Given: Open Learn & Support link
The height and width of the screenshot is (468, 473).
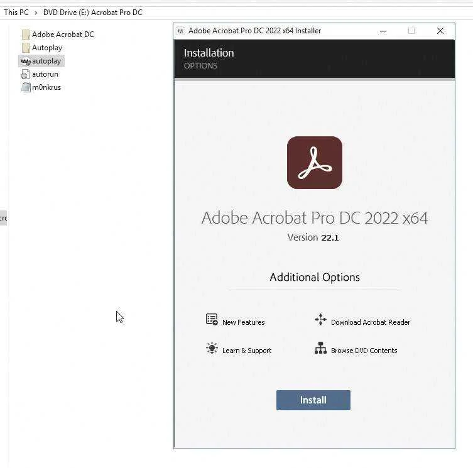Looking at the screenshot, I should (x=247, y=351).
